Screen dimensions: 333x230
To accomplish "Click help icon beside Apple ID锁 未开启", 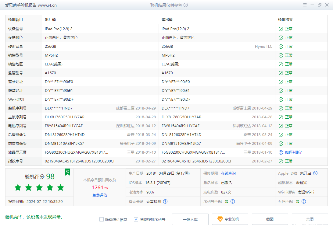I will [x=315, y=173].
